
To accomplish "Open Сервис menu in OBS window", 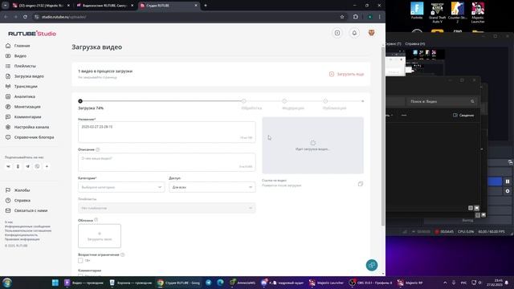I will [x=393, y=43].
